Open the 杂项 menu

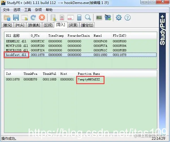click(38, 10)
